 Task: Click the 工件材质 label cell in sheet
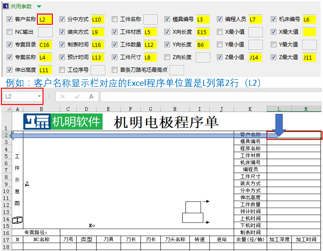250,155
